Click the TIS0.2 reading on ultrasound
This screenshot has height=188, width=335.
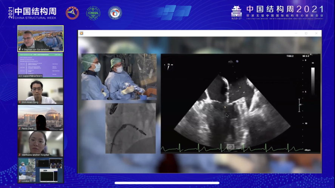(290, 56)
